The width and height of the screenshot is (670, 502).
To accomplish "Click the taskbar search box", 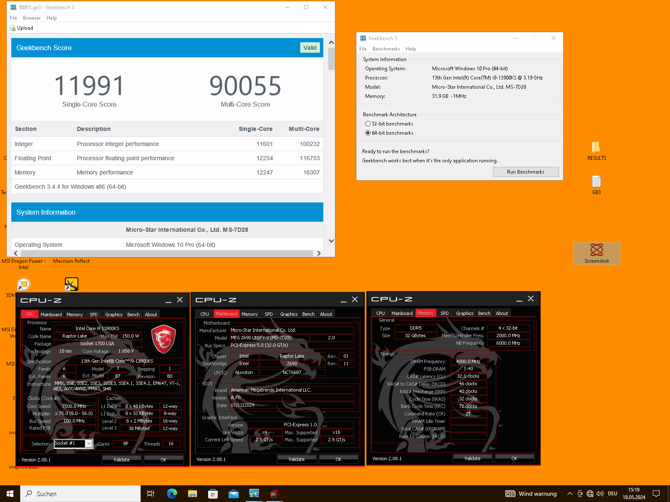I will point(80,494).
